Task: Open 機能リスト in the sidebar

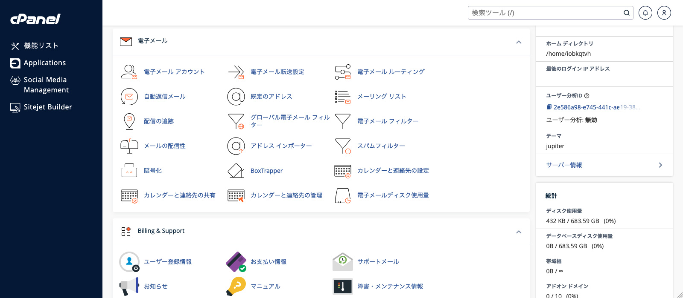Action: click(x=41, y=46)
